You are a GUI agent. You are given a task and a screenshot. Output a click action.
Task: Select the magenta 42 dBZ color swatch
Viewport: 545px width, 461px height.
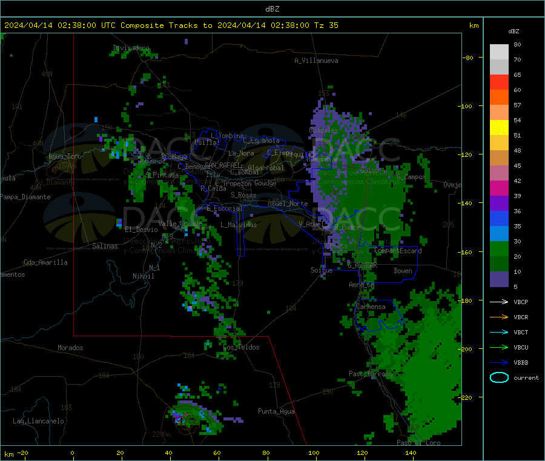point(499,188)
